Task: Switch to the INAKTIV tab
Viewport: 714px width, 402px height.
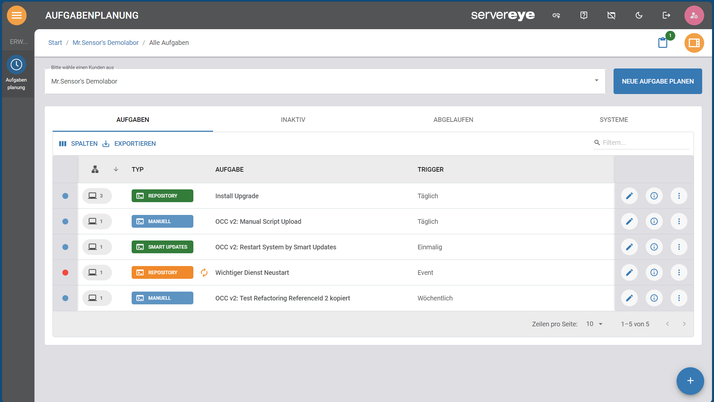Action: (x=293, y=120)
